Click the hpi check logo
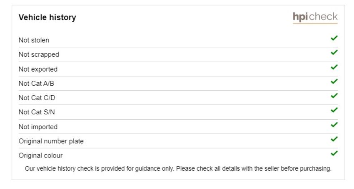Viewport: 354px width, 189px height. point(315,17)
